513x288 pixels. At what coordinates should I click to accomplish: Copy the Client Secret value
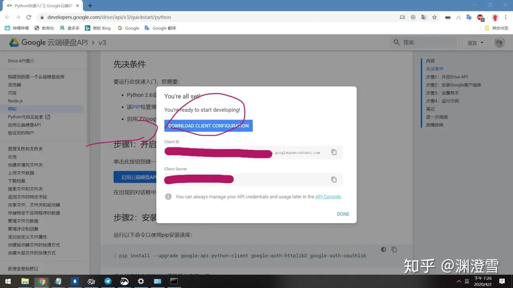tap(334, 179)
